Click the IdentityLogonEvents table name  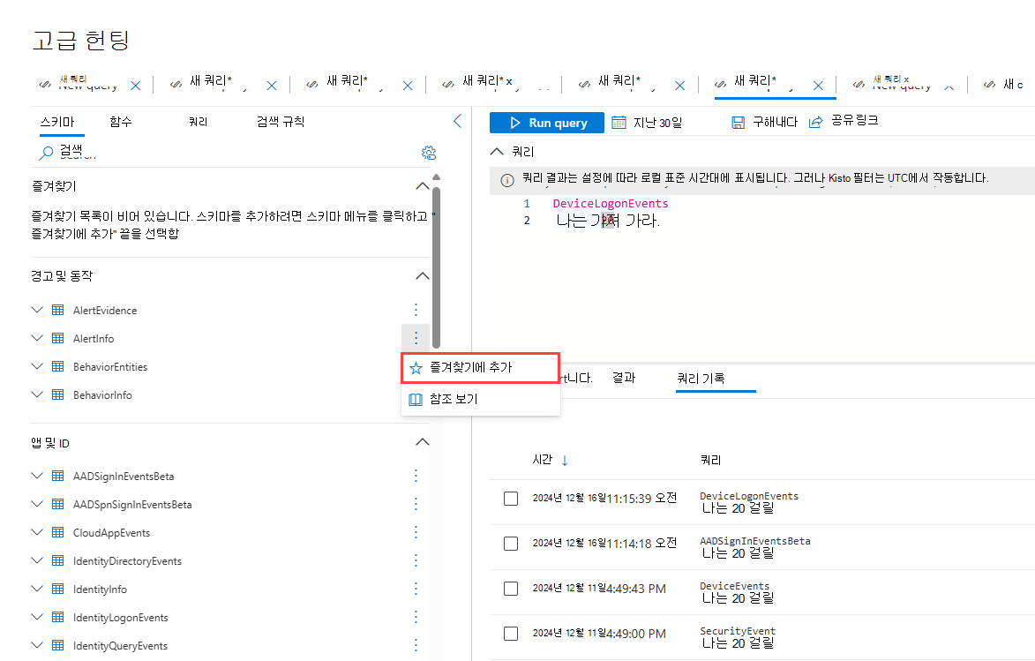[121, 618]
